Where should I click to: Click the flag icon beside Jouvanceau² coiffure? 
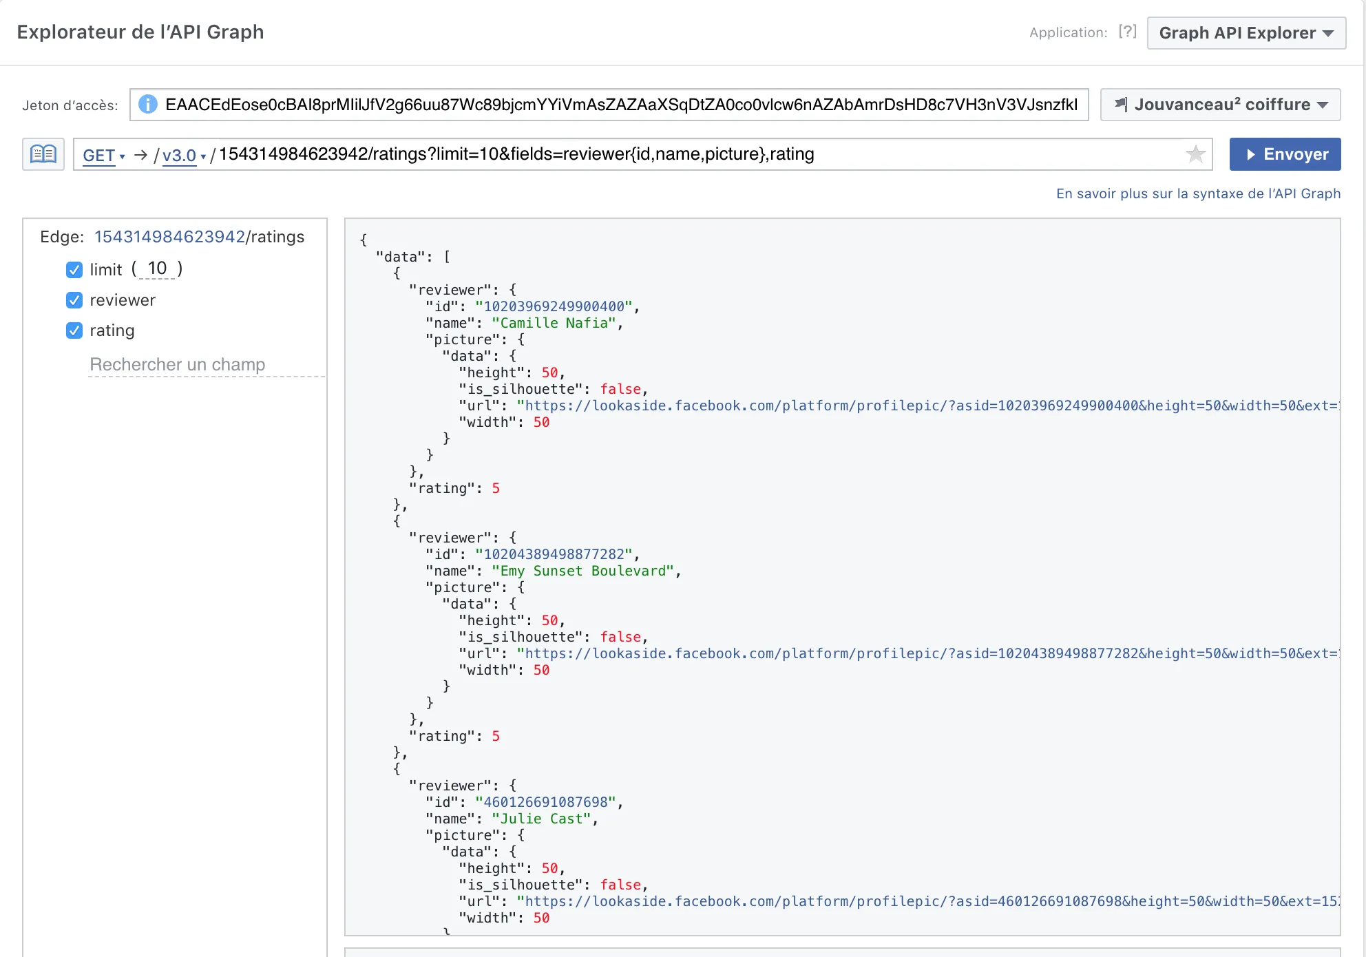point(1121,105)
